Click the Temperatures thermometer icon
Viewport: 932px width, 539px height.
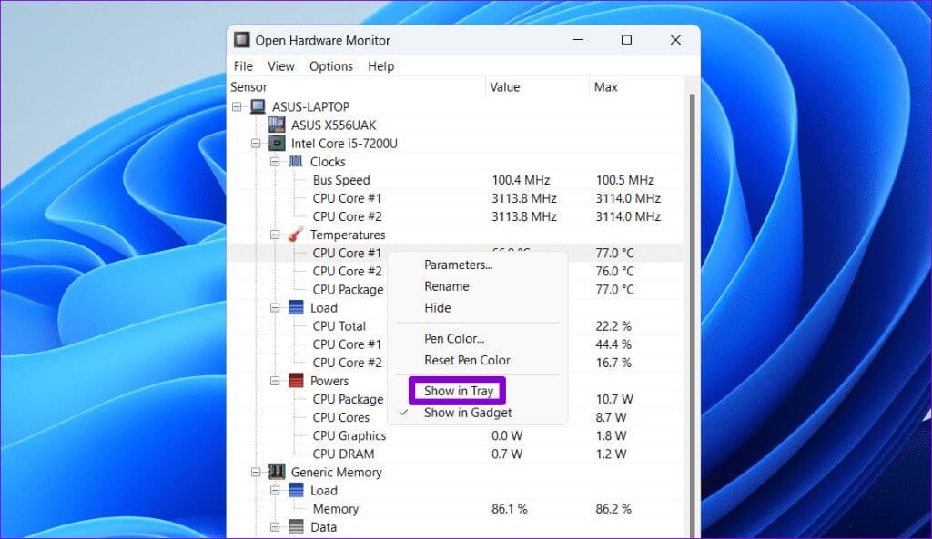point(296,235)
